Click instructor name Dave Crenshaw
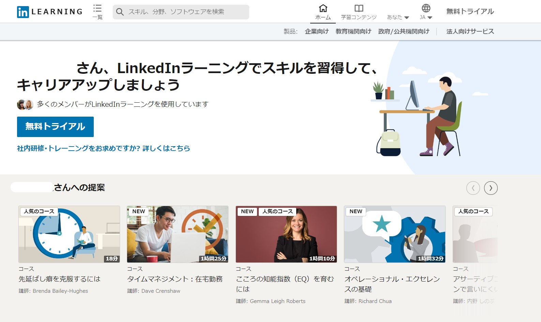This screenshot has height=322, width=541. point(161,291)
